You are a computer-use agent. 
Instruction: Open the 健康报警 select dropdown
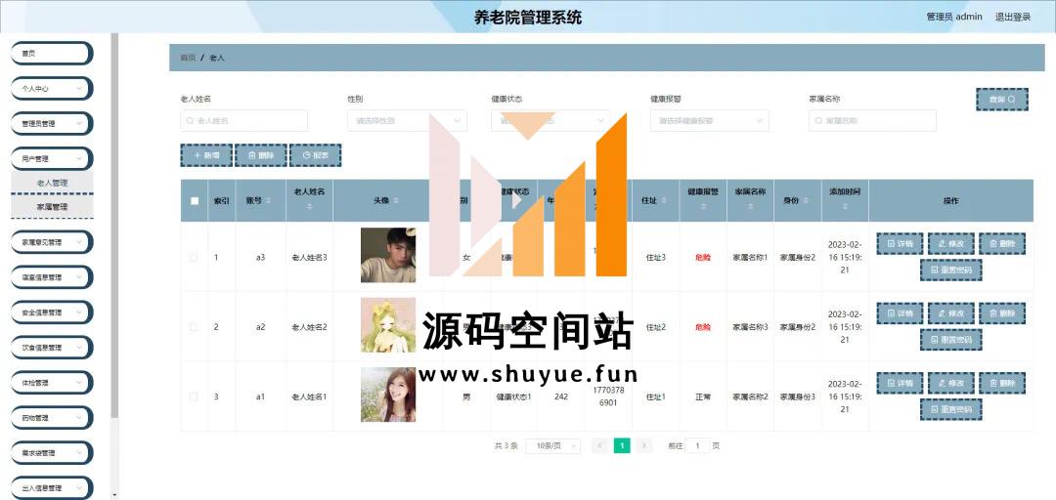tap(709, 120)
